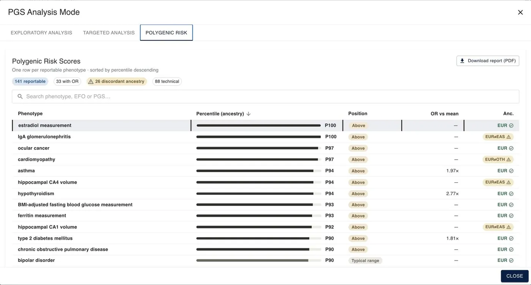This screenshot has height=285, width=531.
Task: Switch to the Exploratory Analysis tab
Action: point(41,33)
